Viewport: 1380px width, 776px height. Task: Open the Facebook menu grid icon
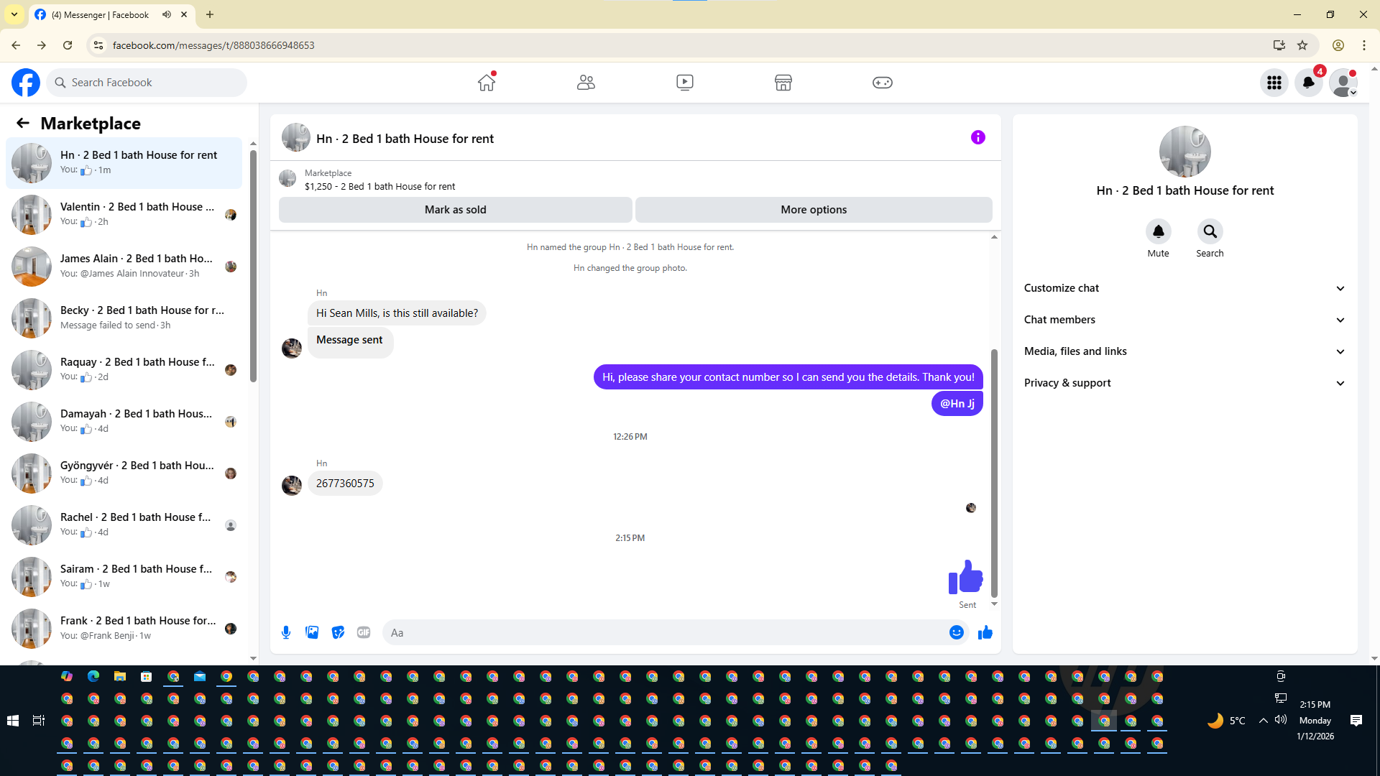1274,83
